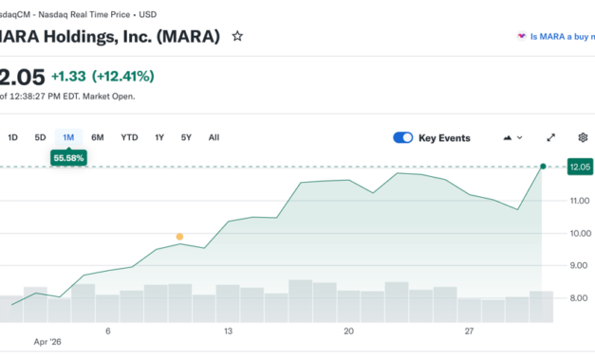Open chart settings gear icon
Image resolution: width=595 pixels, height=356 pixels.
(x=583, y=137)
